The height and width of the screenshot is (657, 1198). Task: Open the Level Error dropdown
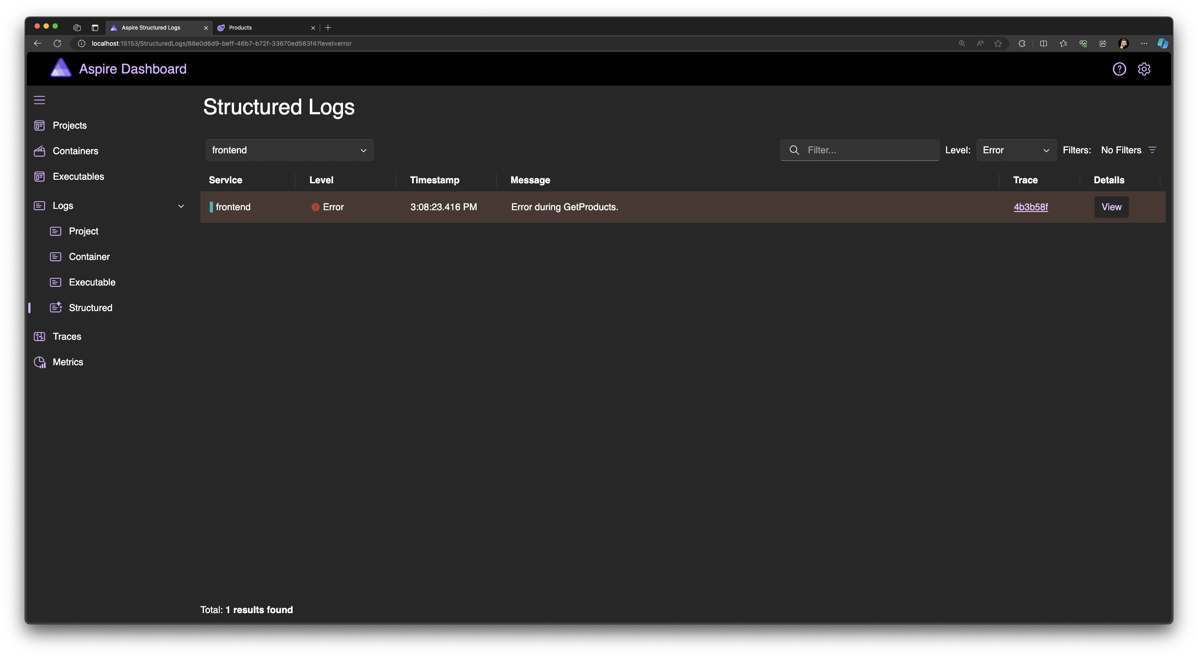coord(1016,150)
